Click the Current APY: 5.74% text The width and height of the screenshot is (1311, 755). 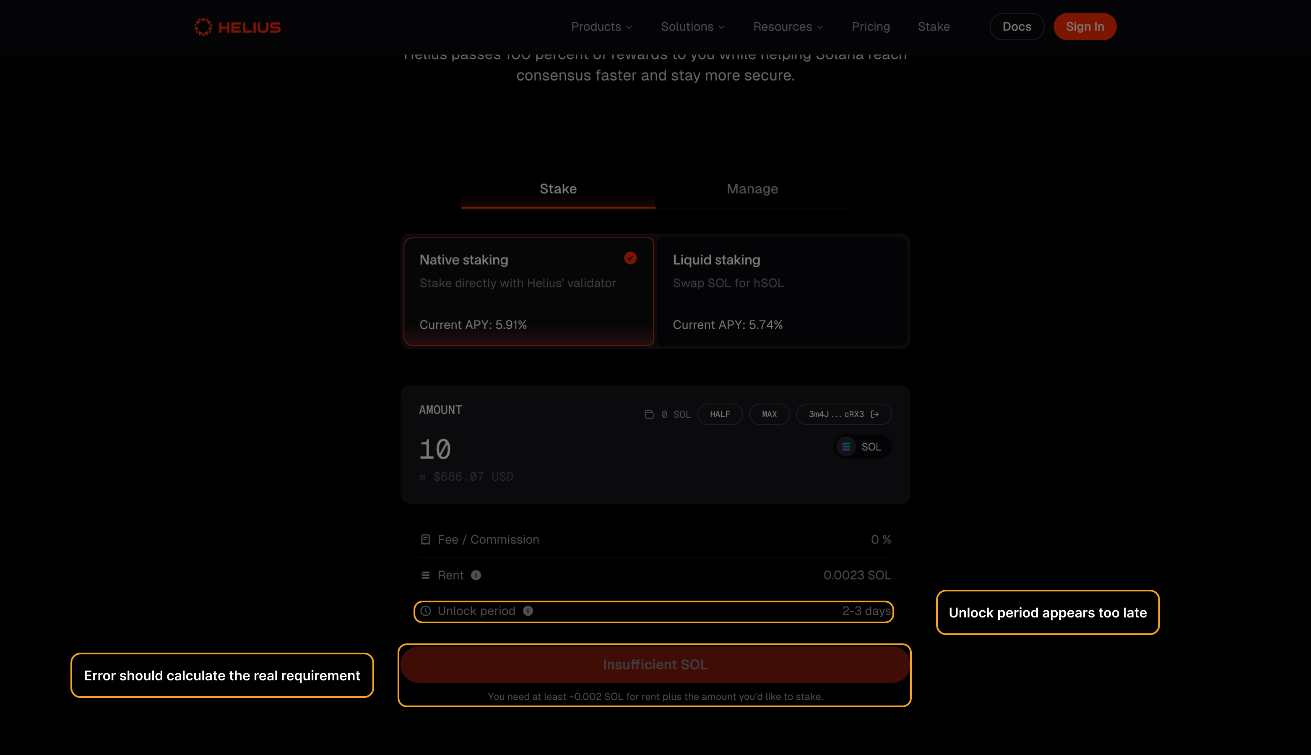tap(728, 325)
